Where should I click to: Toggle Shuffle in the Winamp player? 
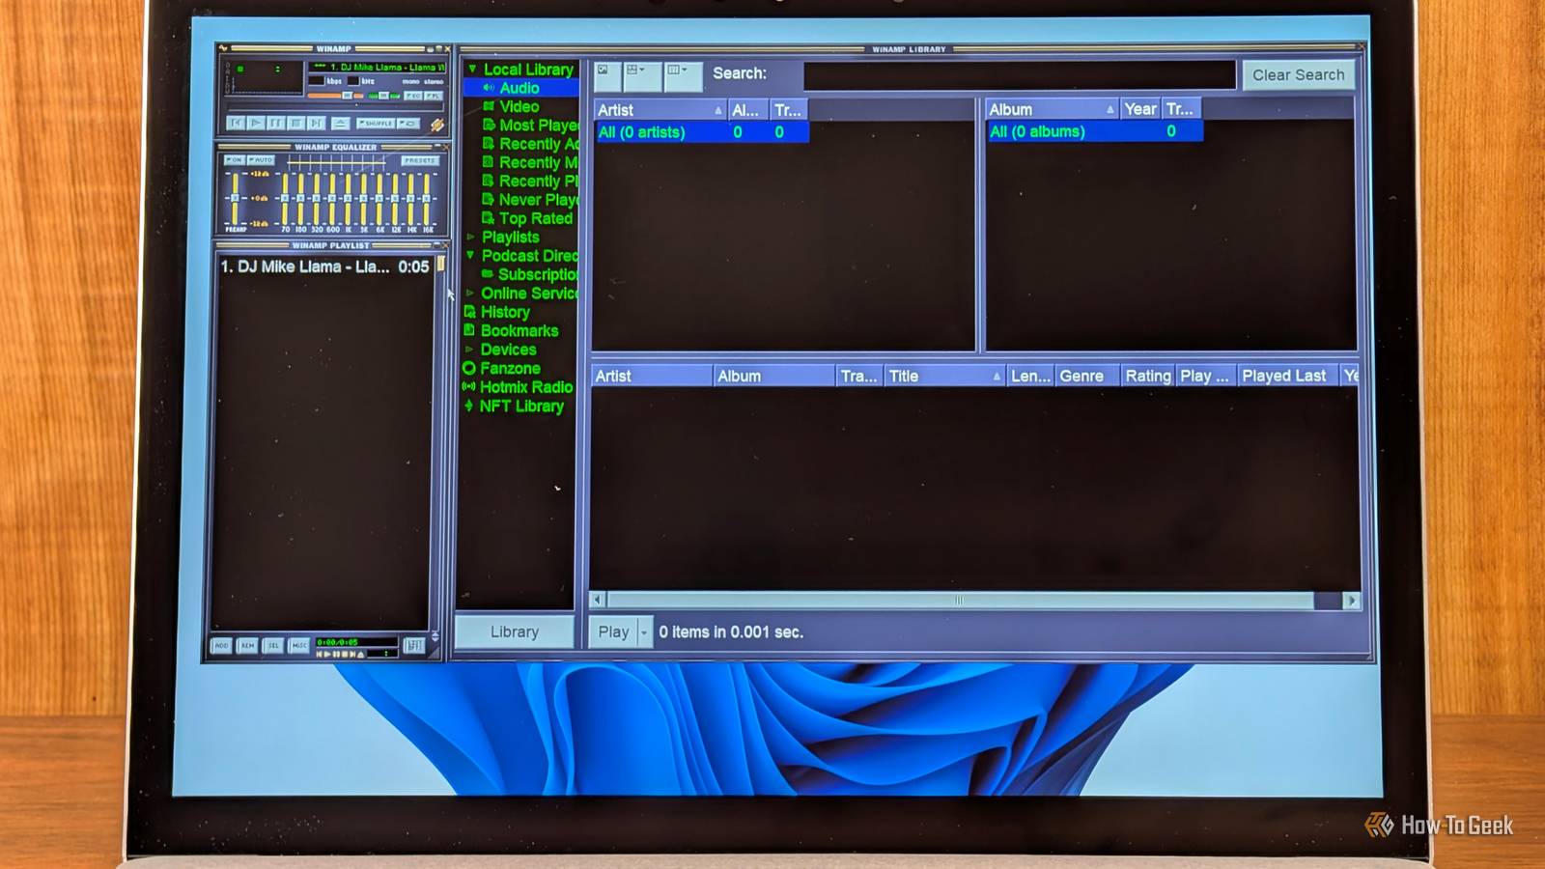click(x=376, y=123)
